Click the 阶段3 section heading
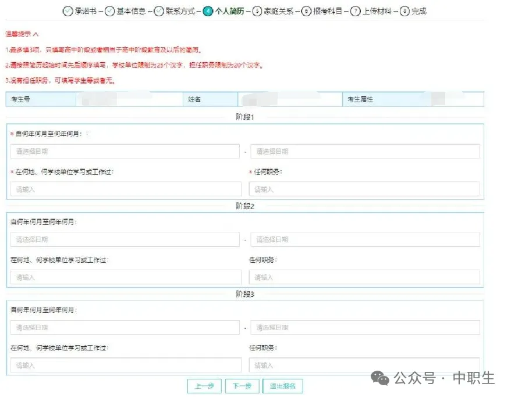The image size is (511, 398). (x=245, y=294)
